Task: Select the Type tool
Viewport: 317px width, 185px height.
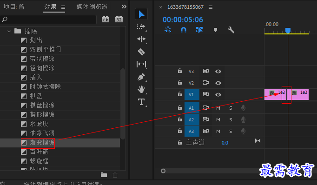Action: tap(141, 102)
